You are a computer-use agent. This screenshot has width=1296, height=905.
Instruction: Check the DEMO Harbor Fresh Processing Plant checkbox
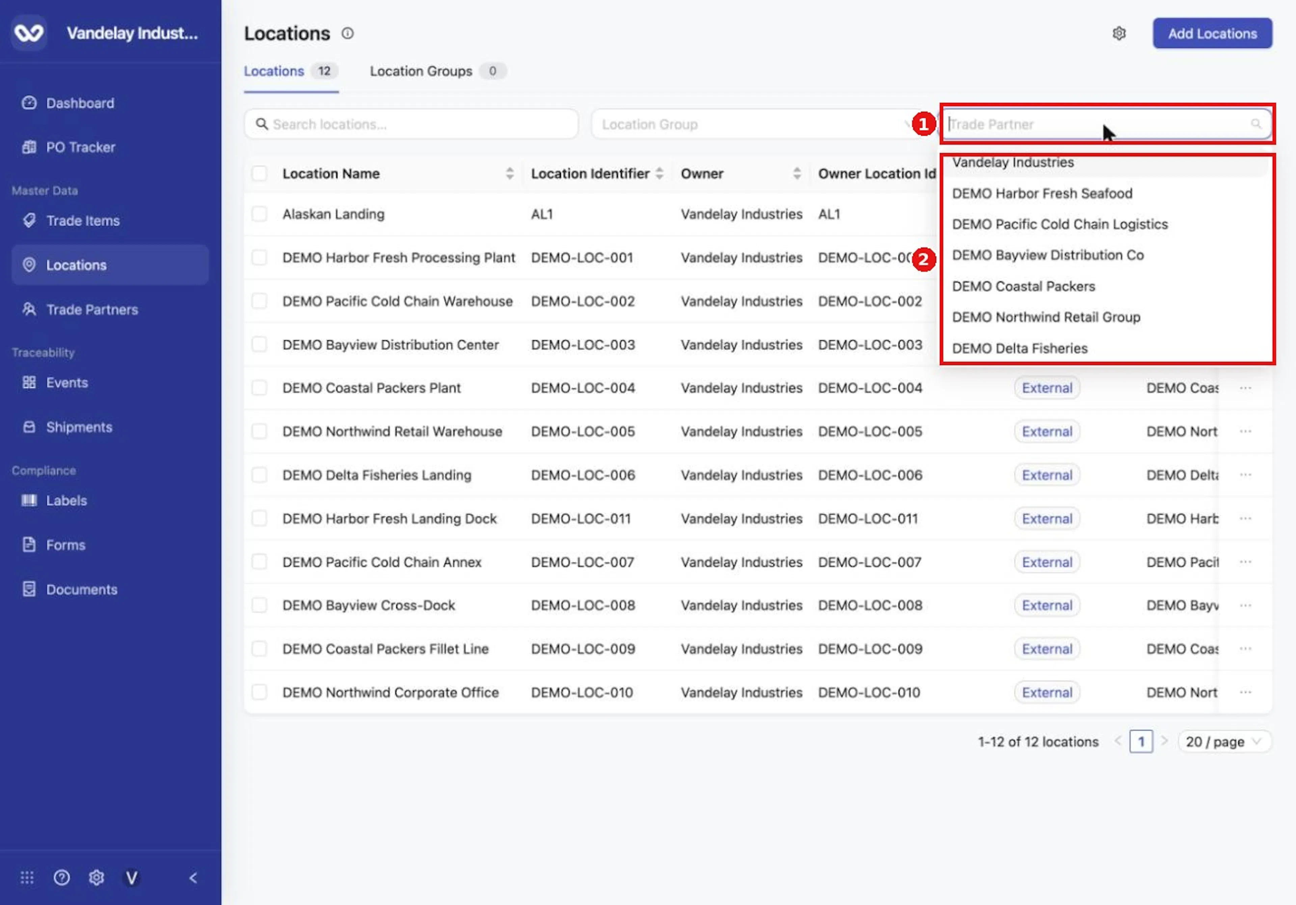(259, 257)
